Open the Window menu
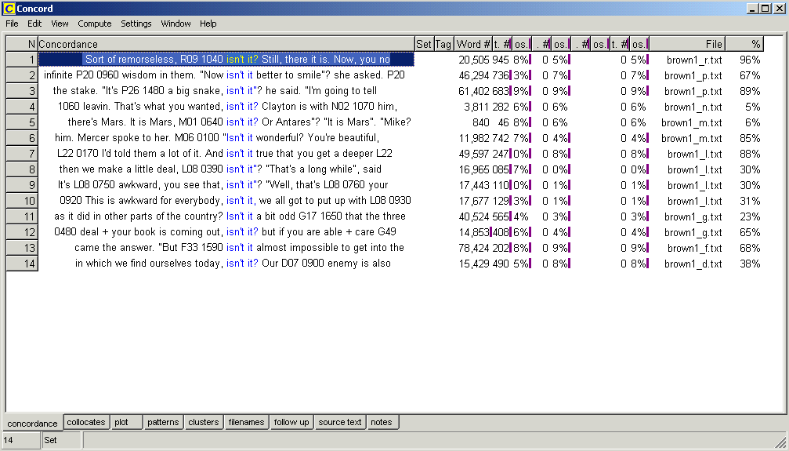Viewport: 789px width, 451px height. coord(176,24)
